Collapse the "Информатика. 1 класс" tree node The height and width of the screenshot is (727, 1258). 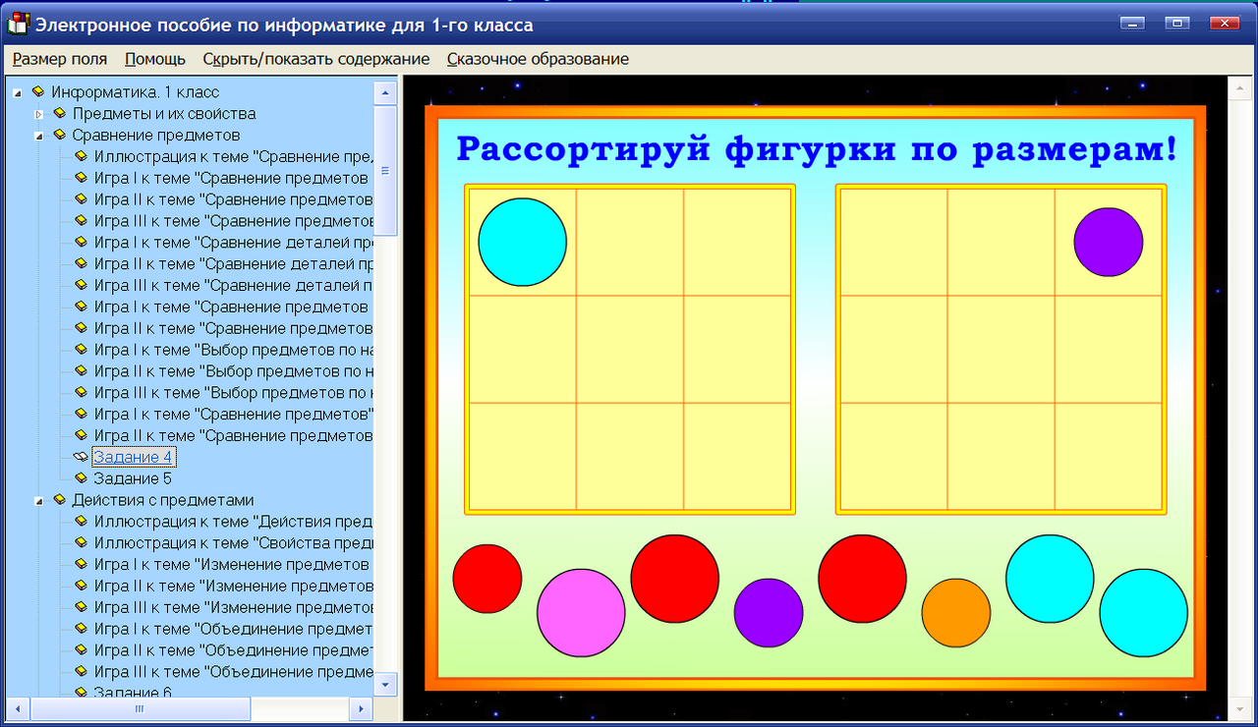click(x=16, y=91)
